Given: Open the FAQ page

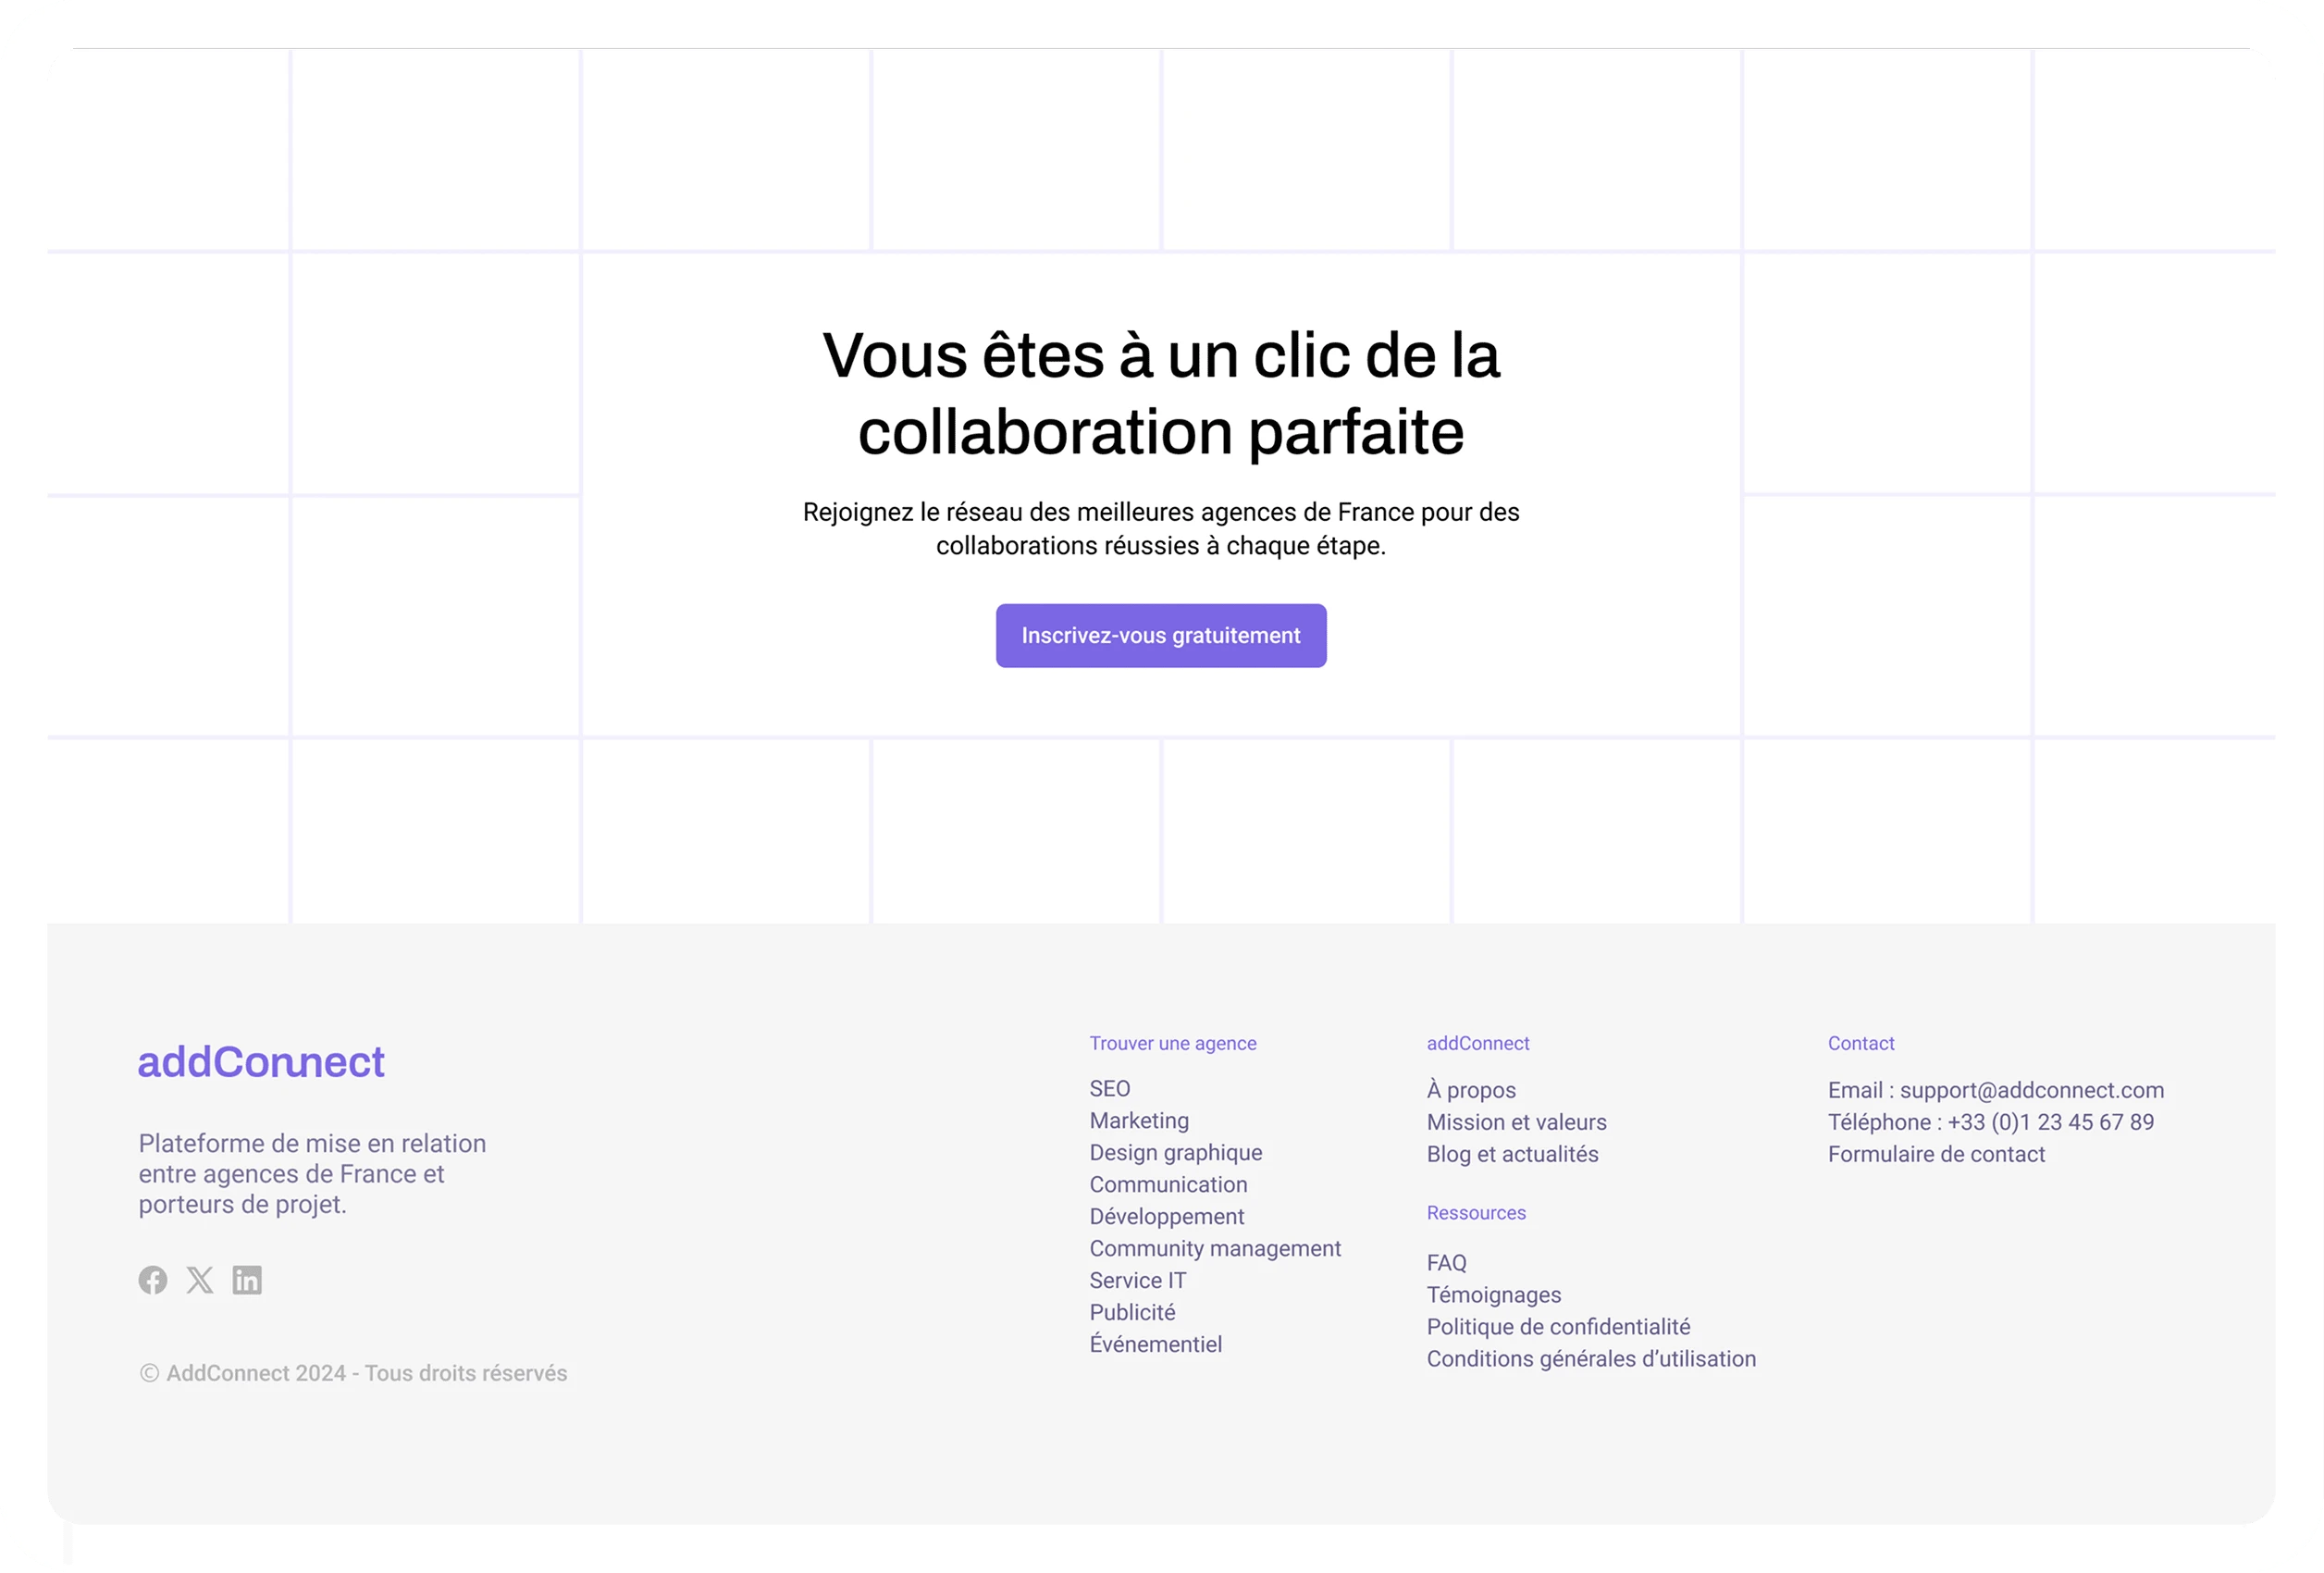Looking at the screenshot, I should [1446, 1262].
